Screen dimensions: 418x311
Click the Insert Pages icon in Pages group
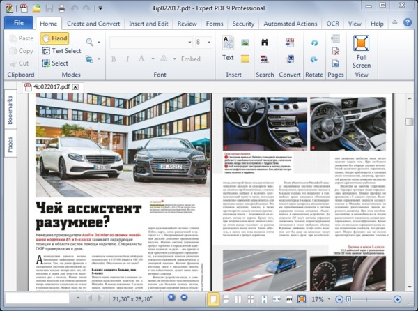pyautogui.click(x=335, y=38)
